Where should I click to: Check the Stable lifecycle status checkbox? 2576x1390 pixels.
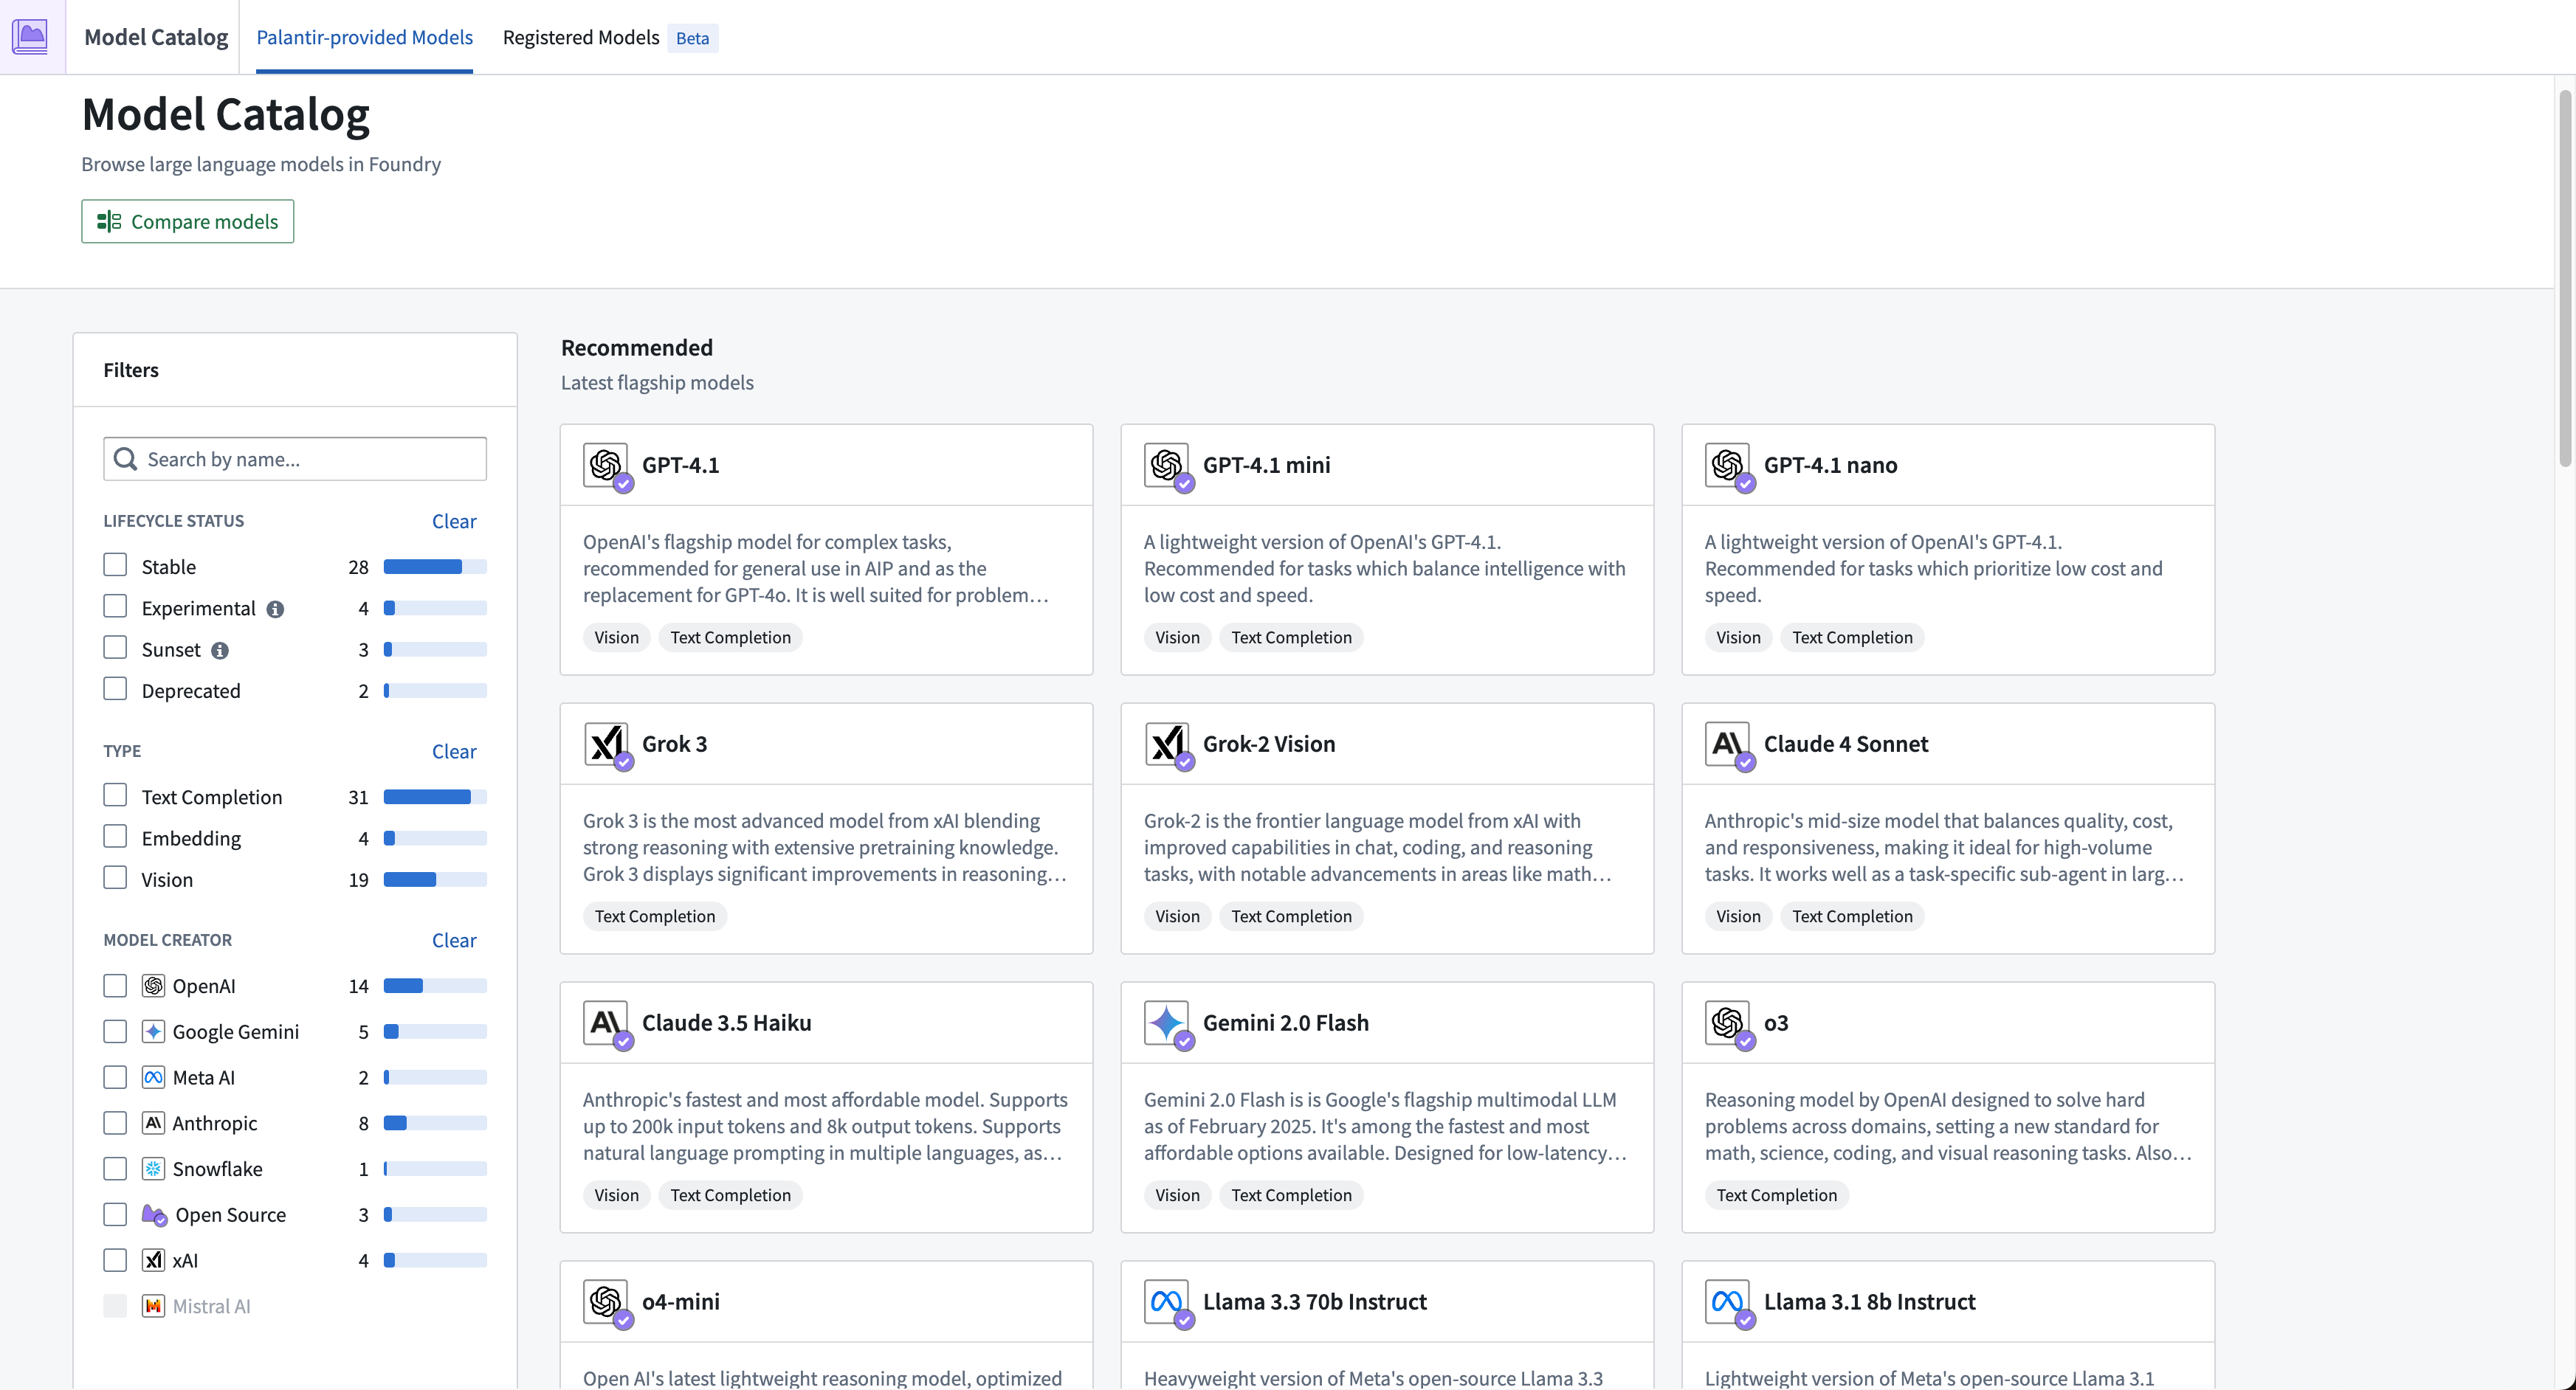[x=115, y=566]
